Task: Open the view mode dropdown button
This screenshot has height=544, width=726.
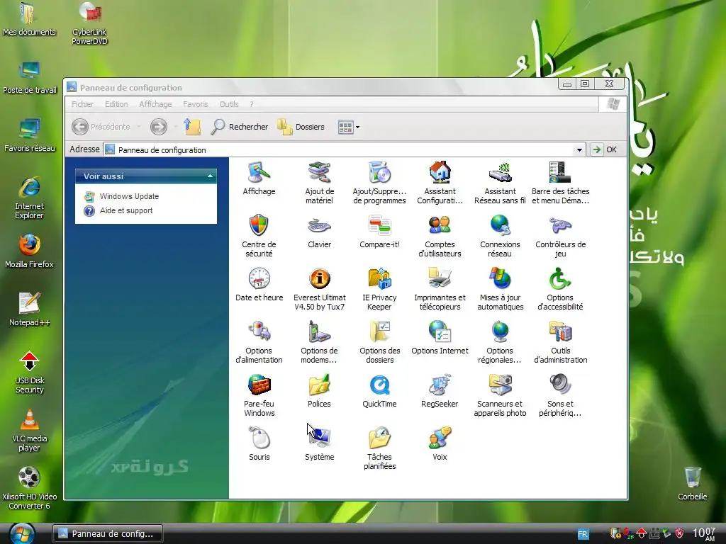Action: [x=349, y=127]
